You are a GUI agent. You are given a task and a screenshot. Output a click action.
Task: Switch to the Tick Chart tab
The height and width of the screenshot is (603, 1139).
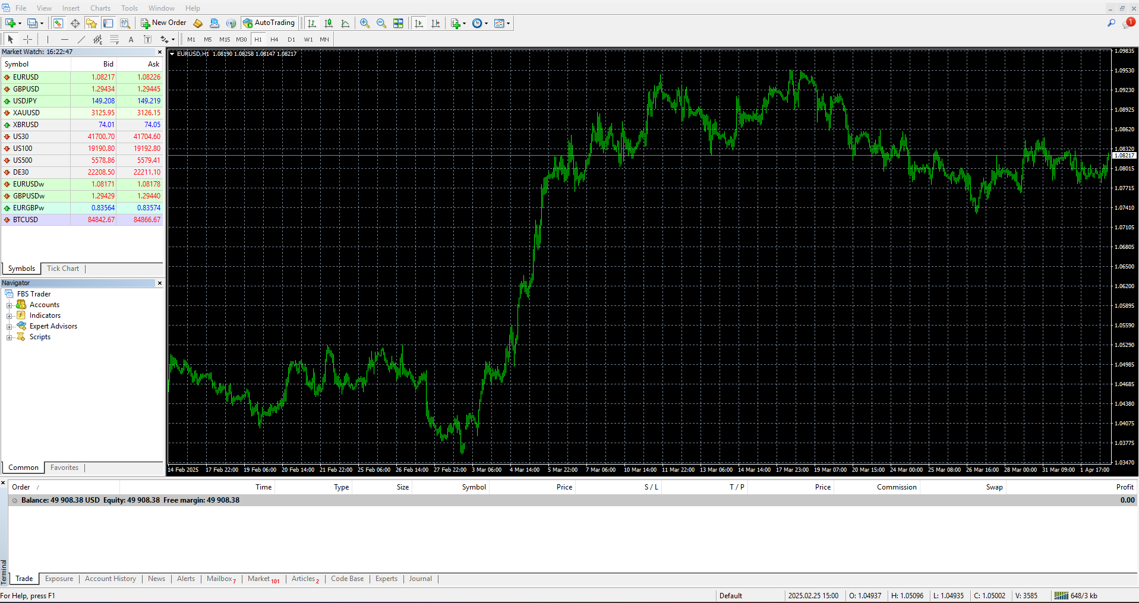pyautogui.click(x=63, y=269)
